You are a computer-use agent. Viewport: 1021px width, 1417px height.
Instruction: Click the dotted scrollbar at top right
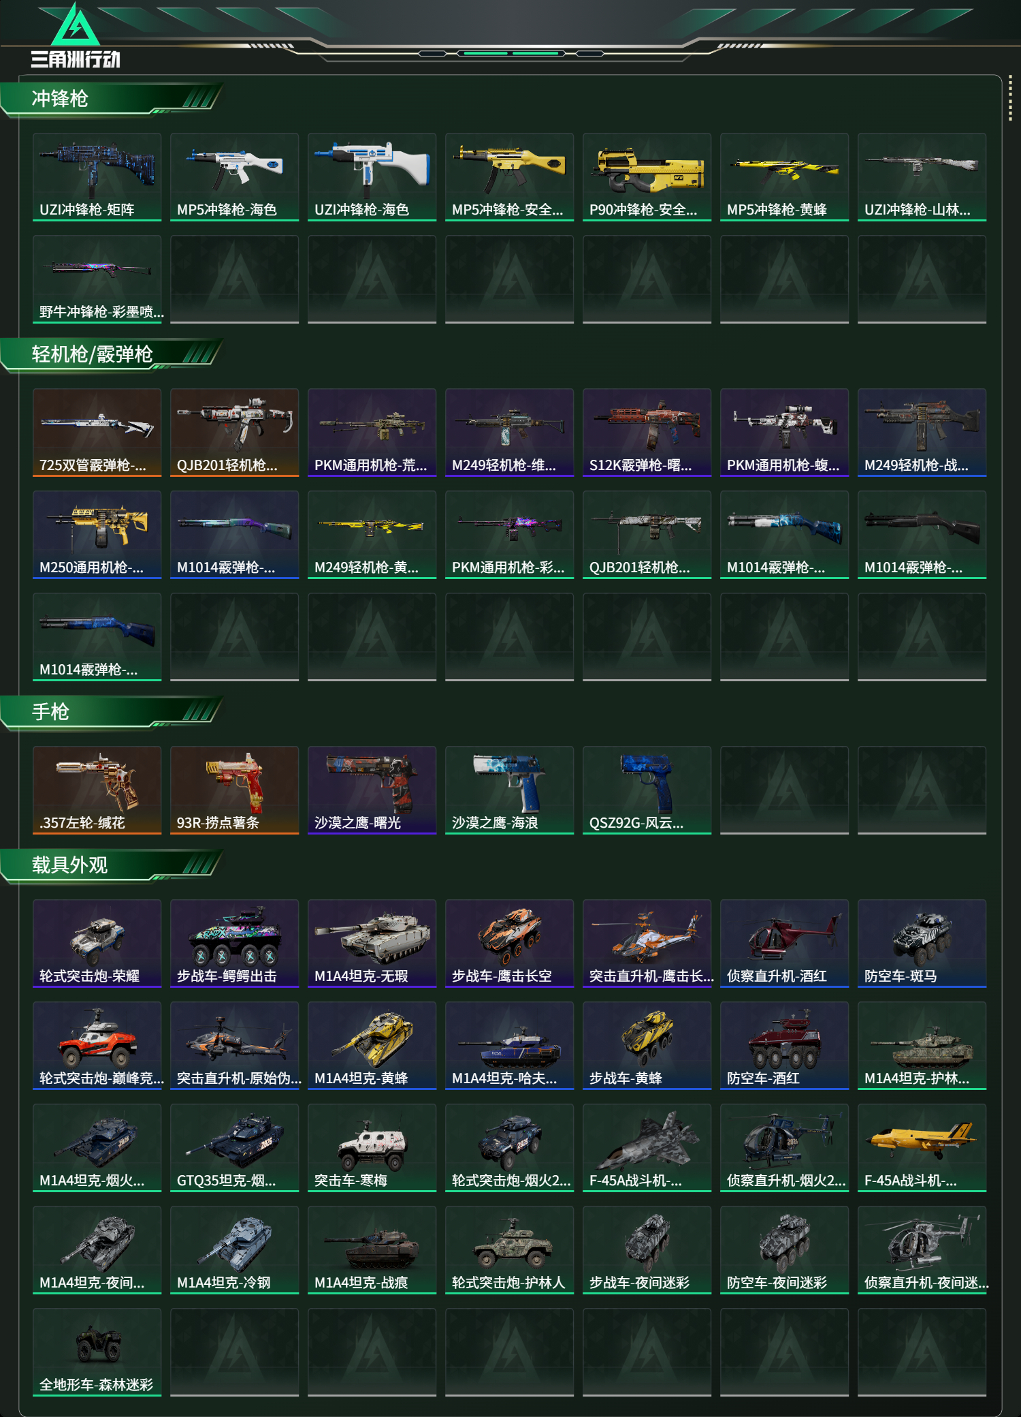(1010, 99)
